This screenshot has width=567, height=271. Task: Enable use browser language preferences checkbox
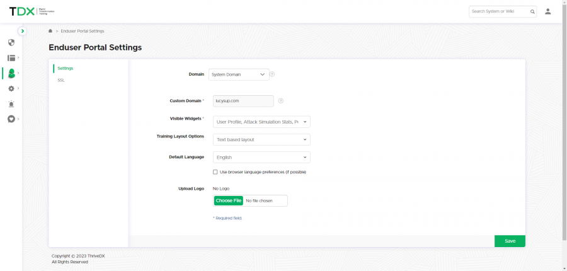pos(215,172)
